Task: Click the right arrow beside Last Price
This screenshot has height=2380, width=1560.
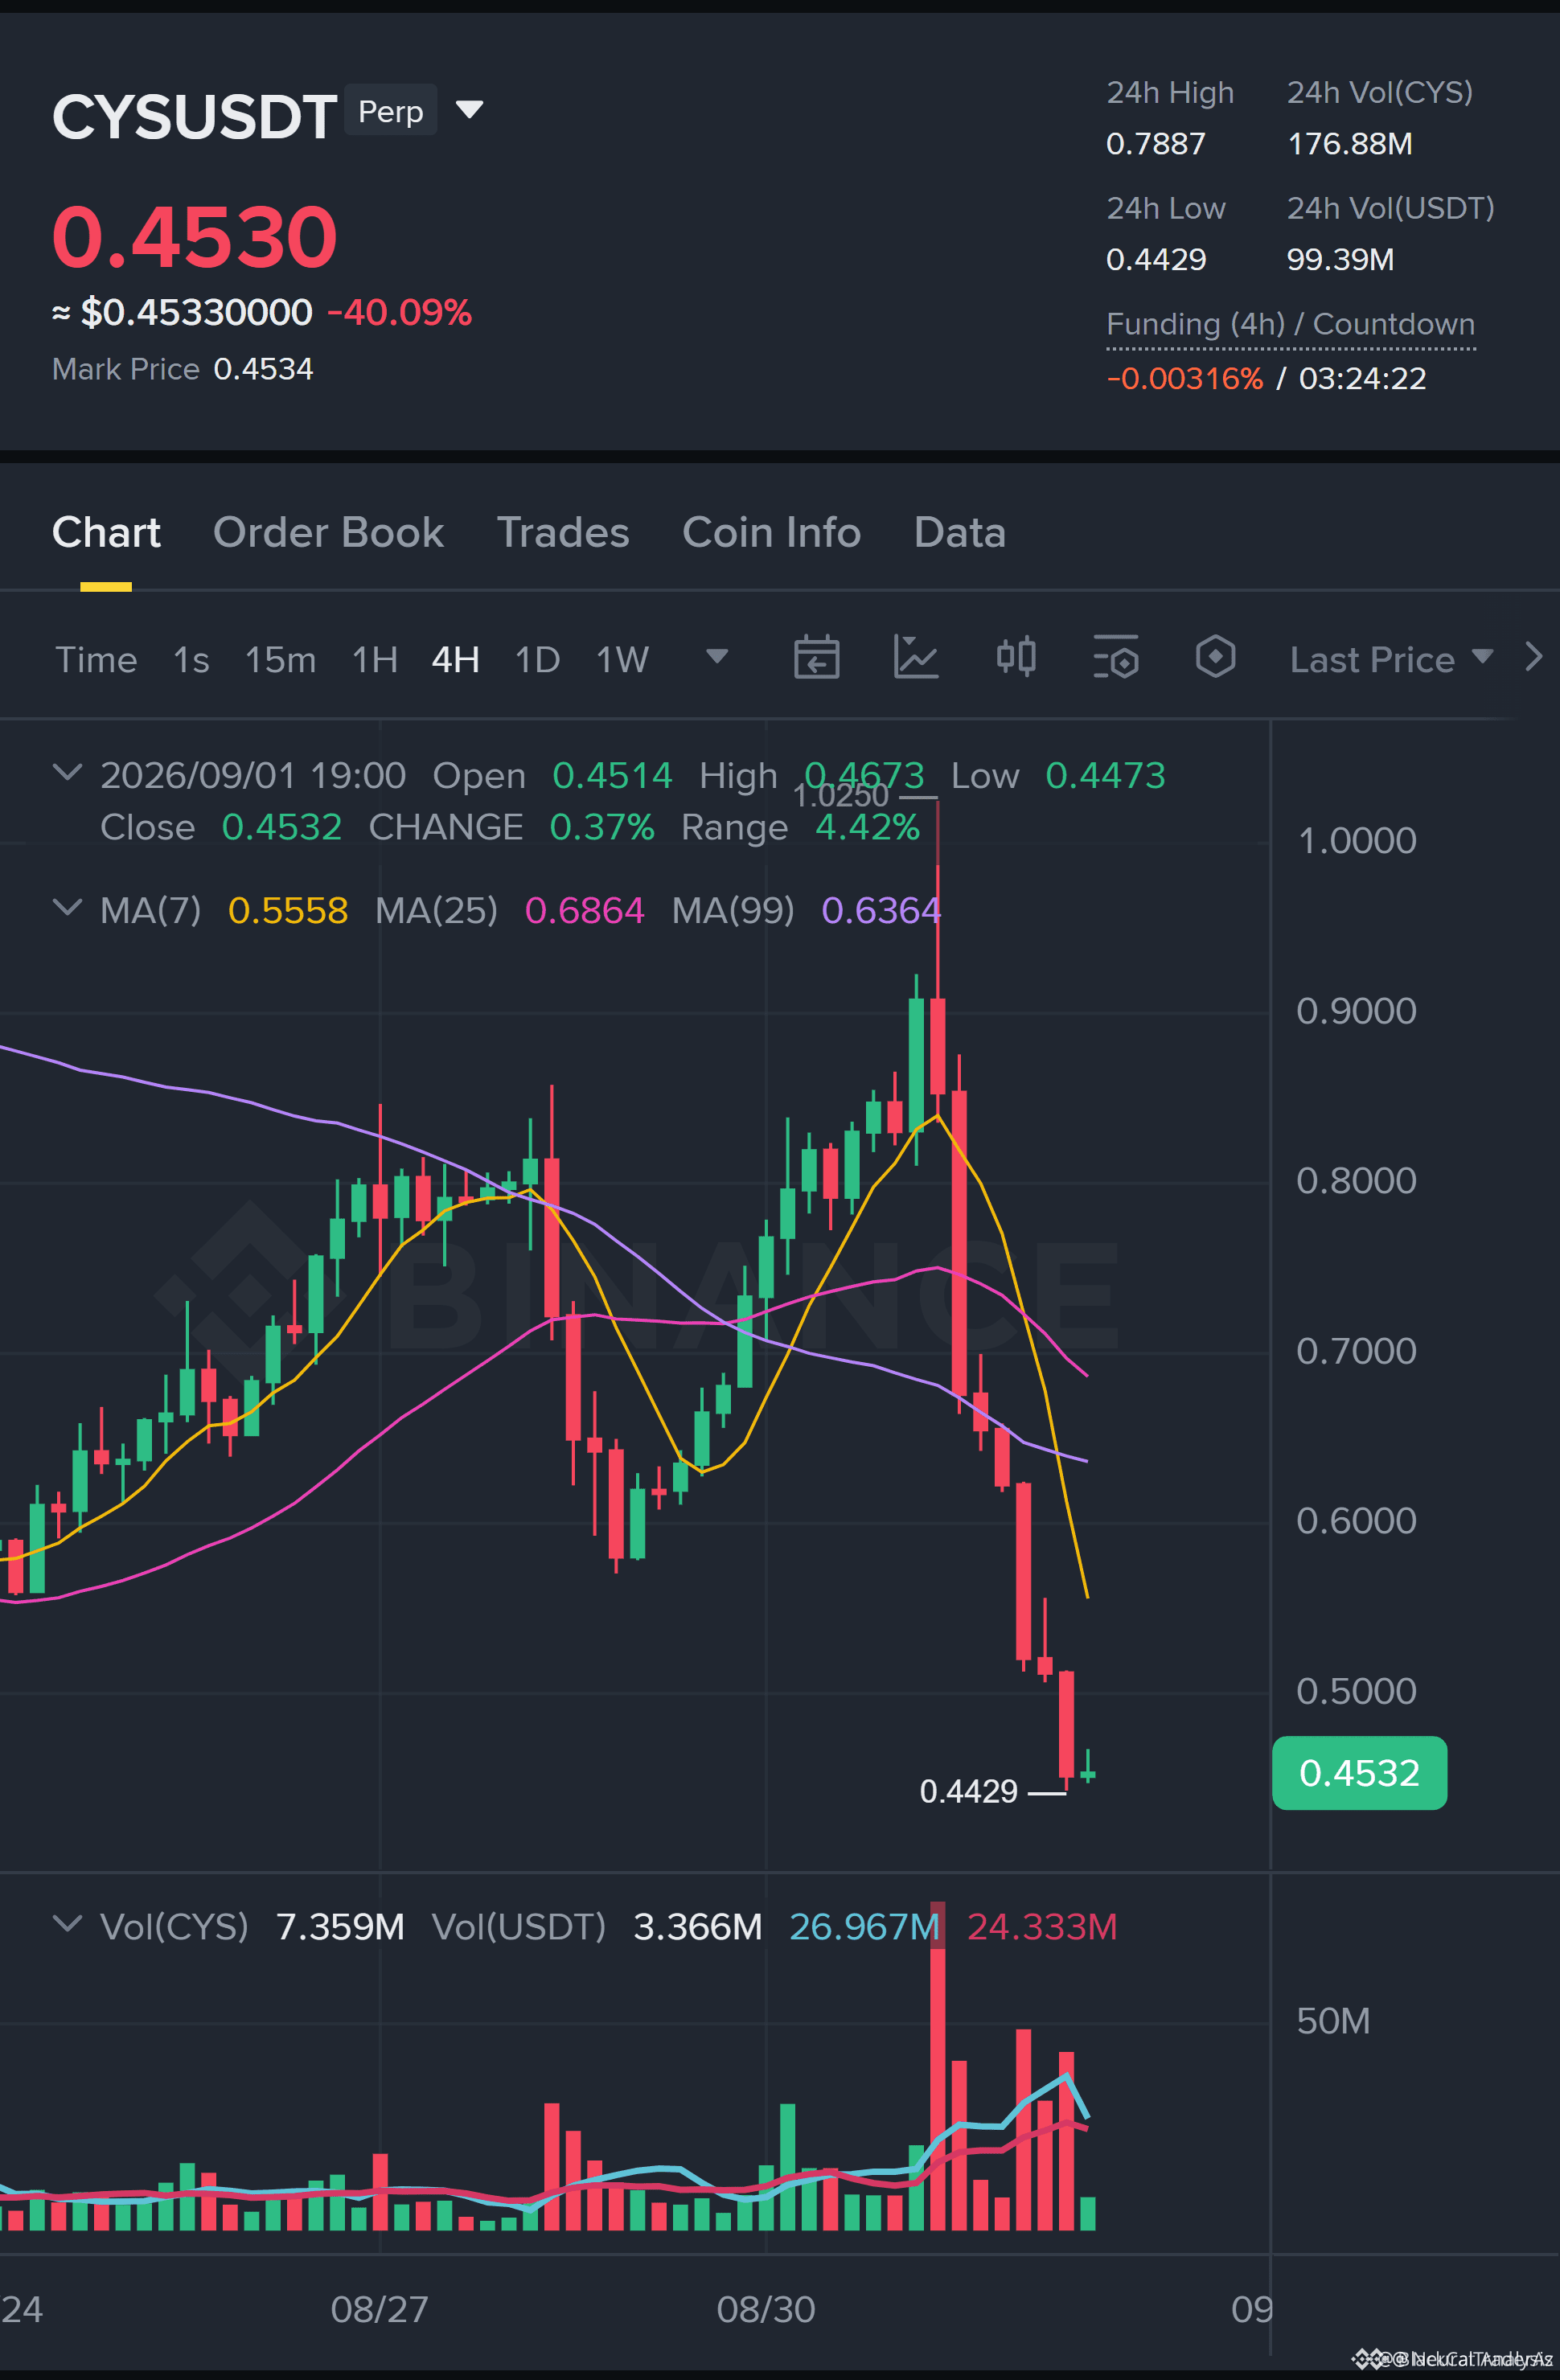Action: [1533, 657]
